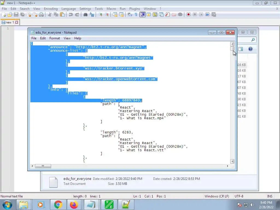Save the current file via toolbar
Viewport: 280px width, 210px height.
(16, 15)
